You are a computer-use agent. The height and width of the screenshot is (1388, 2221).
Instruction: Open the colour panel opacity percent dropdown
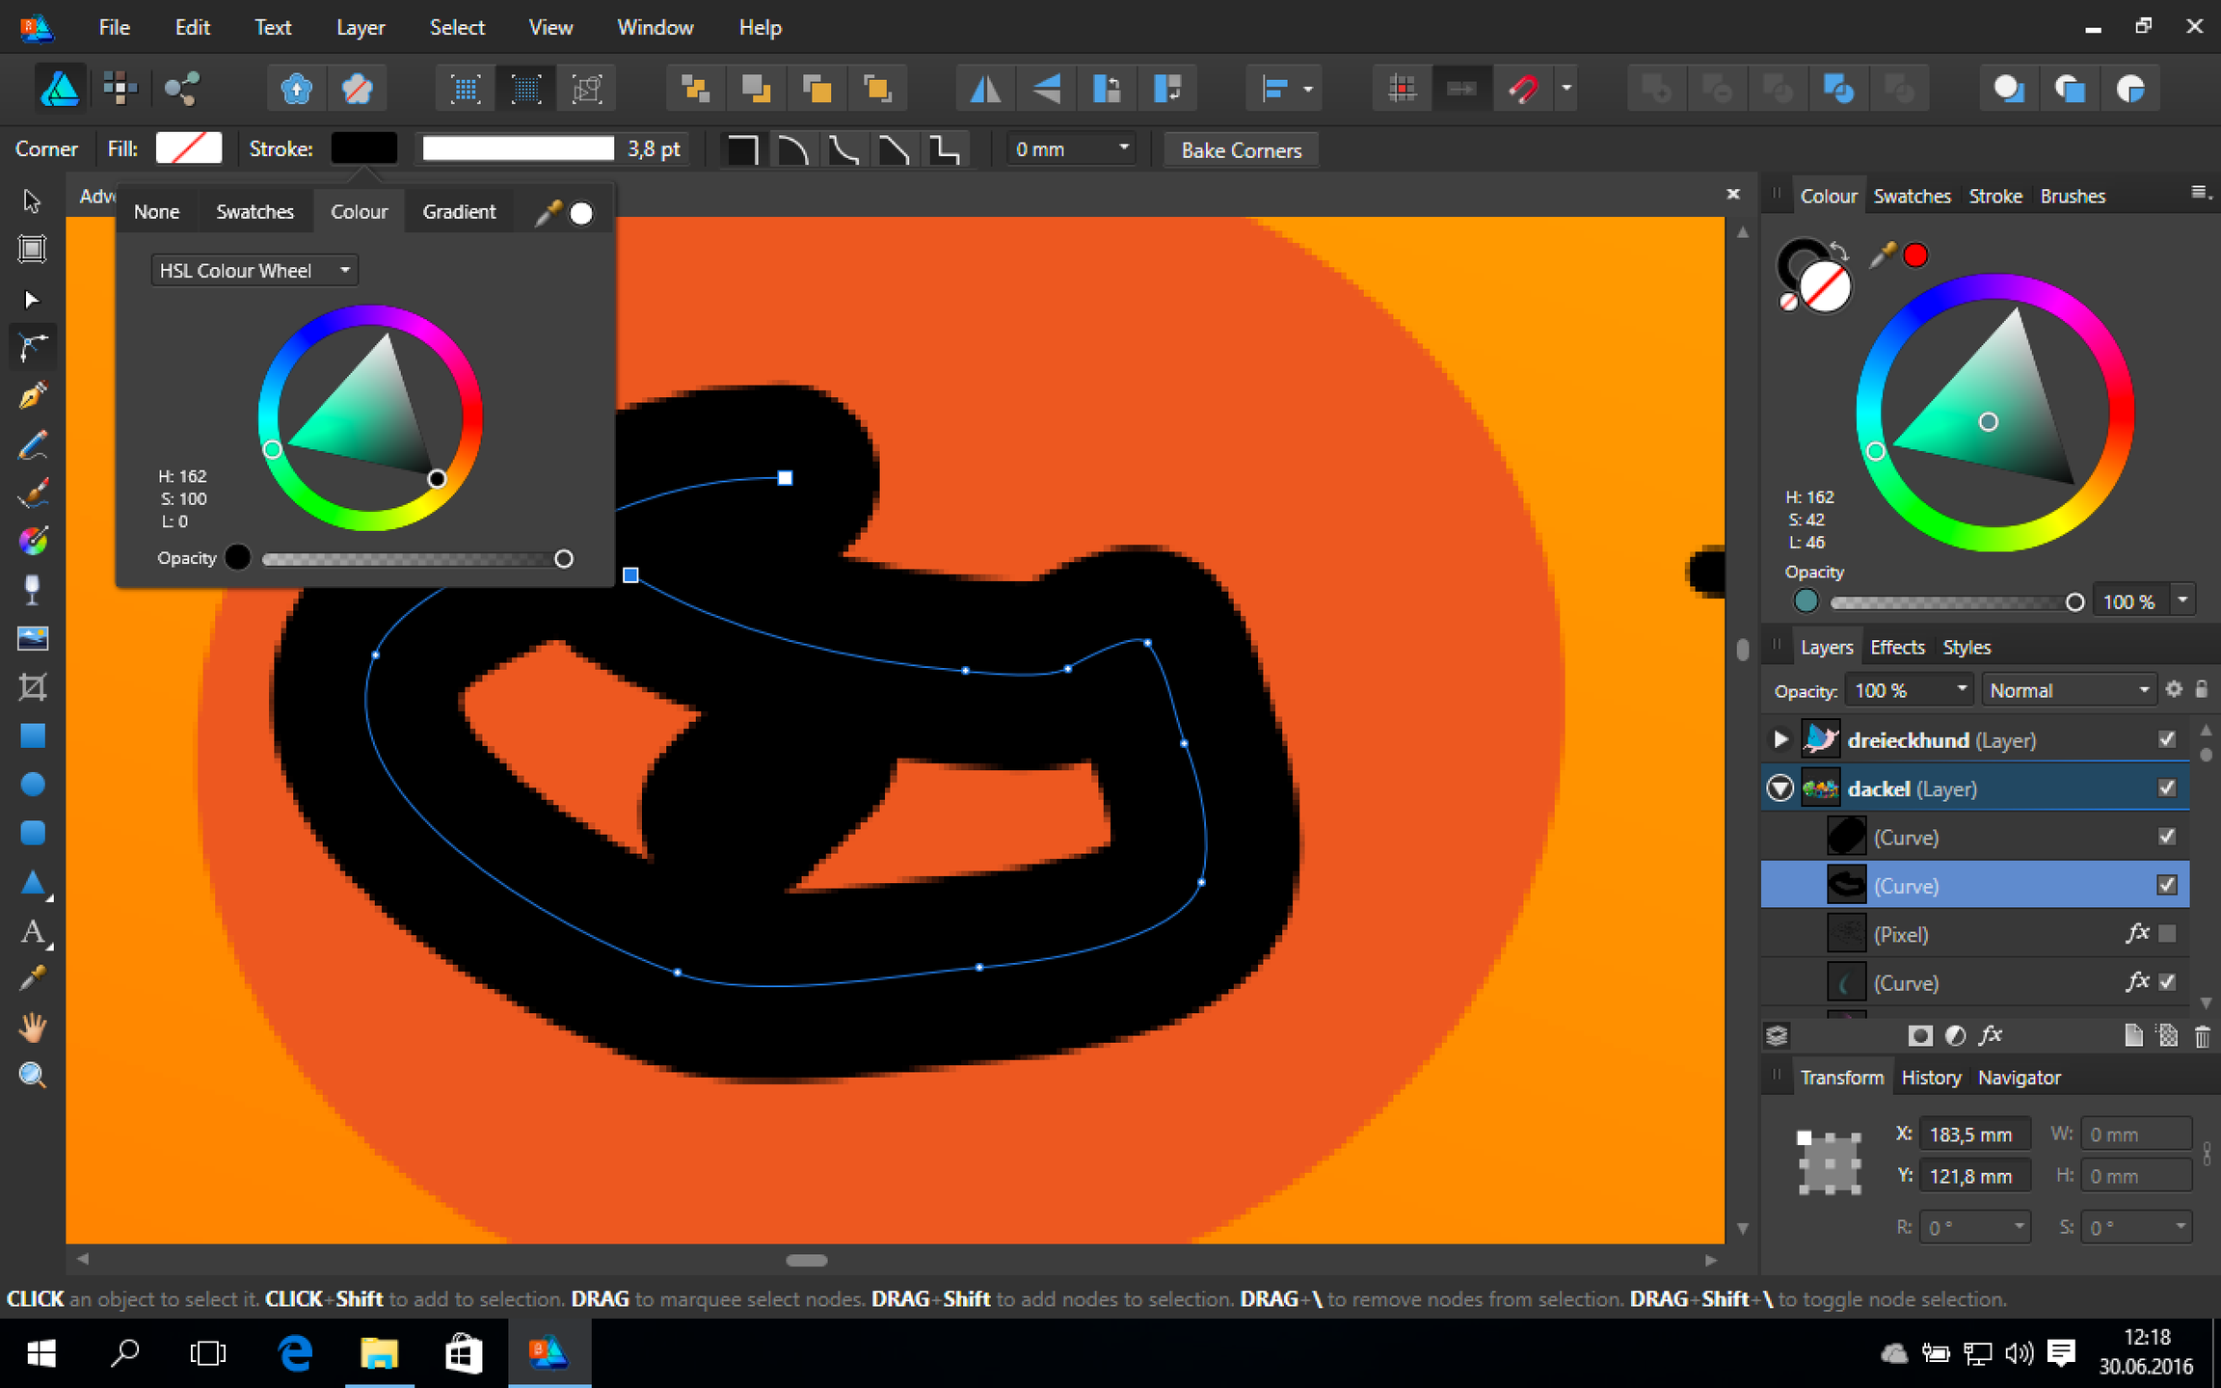2182,601
